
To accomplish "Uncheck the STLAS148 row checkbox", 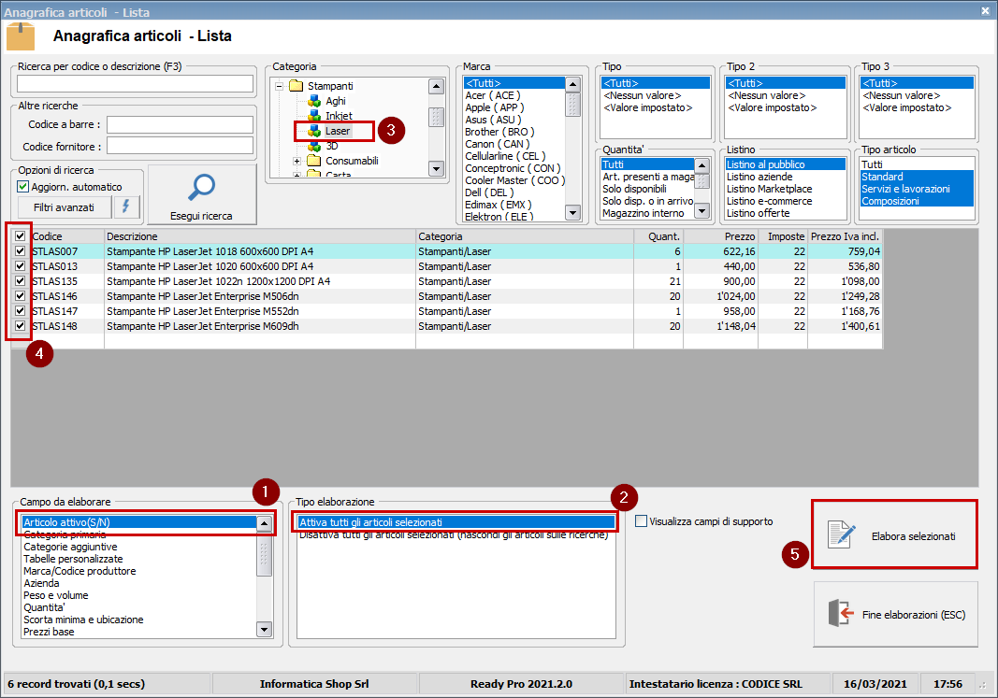I will pos(20,325).
